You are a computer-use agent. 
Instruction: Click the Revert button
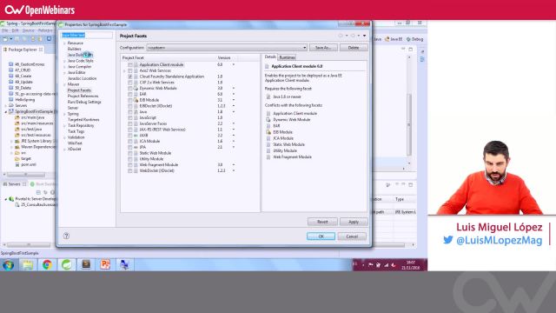click(322, 222)
